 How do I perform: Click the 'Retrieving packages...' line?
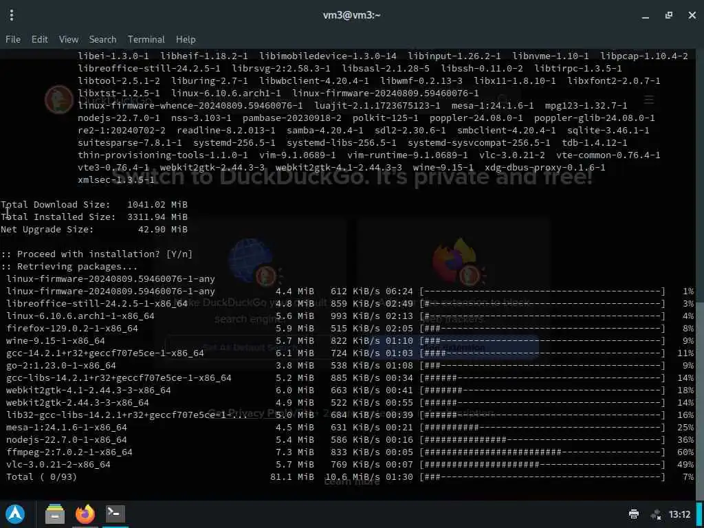[x=69, y=267]
